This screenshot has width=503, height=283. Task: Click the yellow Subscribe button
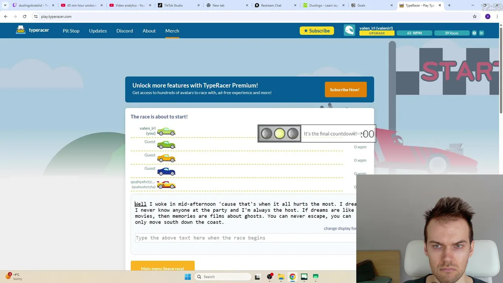pyautogui.click(x=317, y=31)
